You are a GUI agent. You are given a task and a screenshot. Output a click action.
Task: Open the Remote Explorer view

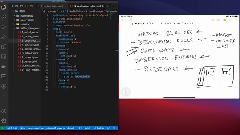pos(4,57)
